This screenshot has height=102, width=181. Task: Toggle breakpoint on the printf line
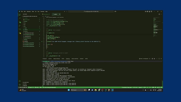tap(42, 42)
